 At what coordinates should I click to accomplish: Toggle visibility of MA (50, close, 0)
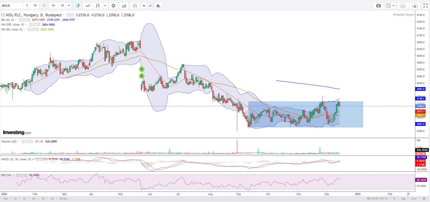pyautogui.click(x=29, y=29)
